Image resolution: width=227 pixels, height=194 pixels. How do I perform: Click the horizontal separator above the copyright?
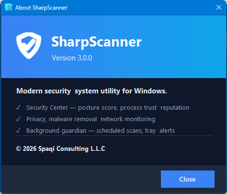click(x=113, y=136)
